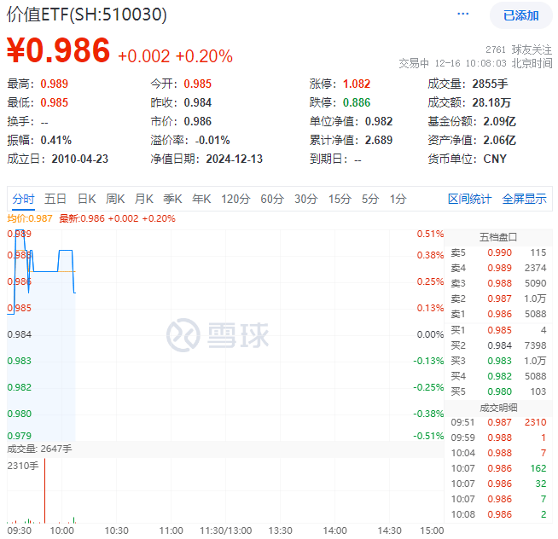Image resolution: width=558 pixels, height=539 pixels.
Task: Click the 资产净值 2.06亿 value
Action: 499,140
